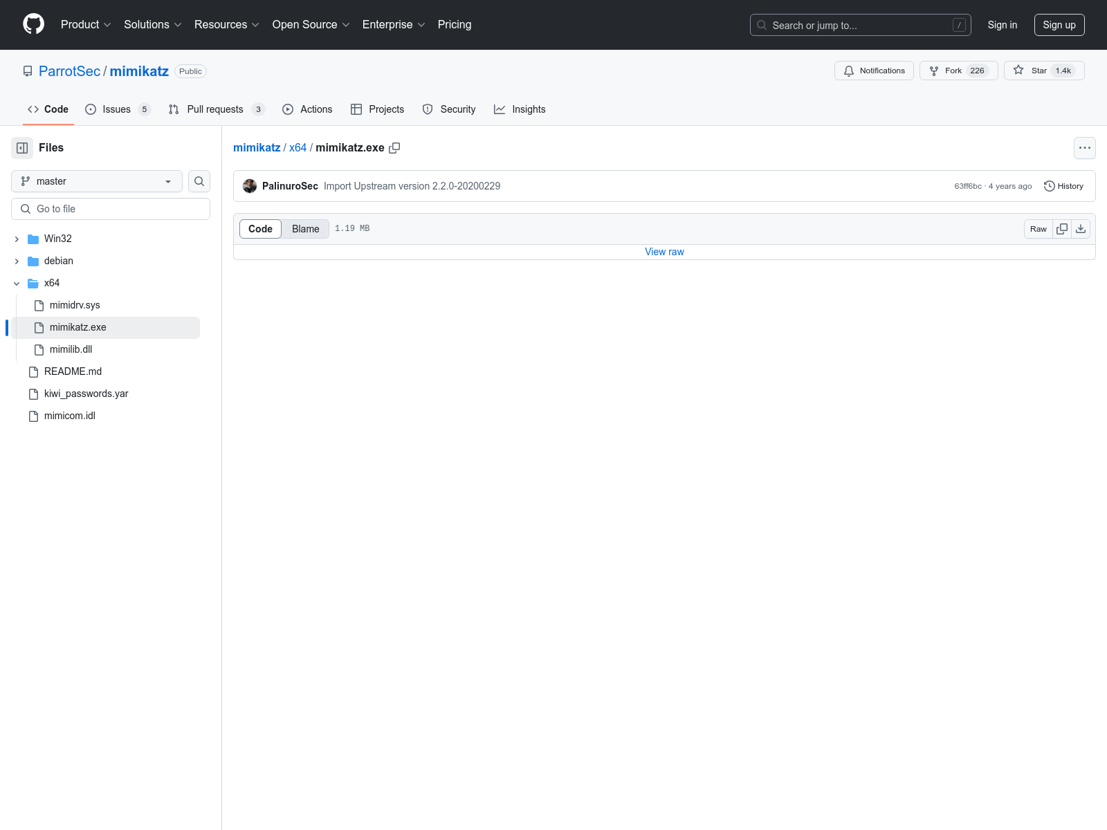Switch to the Code repository tab
This screenshot has height=830, width=1107.
pos(48,109)
